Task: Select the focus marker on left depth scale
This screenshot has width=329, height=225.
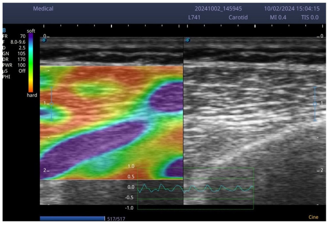Action: 51,104
